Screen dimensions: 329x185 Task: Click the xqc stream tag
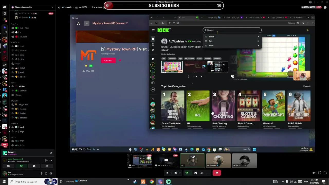[180, 59]
